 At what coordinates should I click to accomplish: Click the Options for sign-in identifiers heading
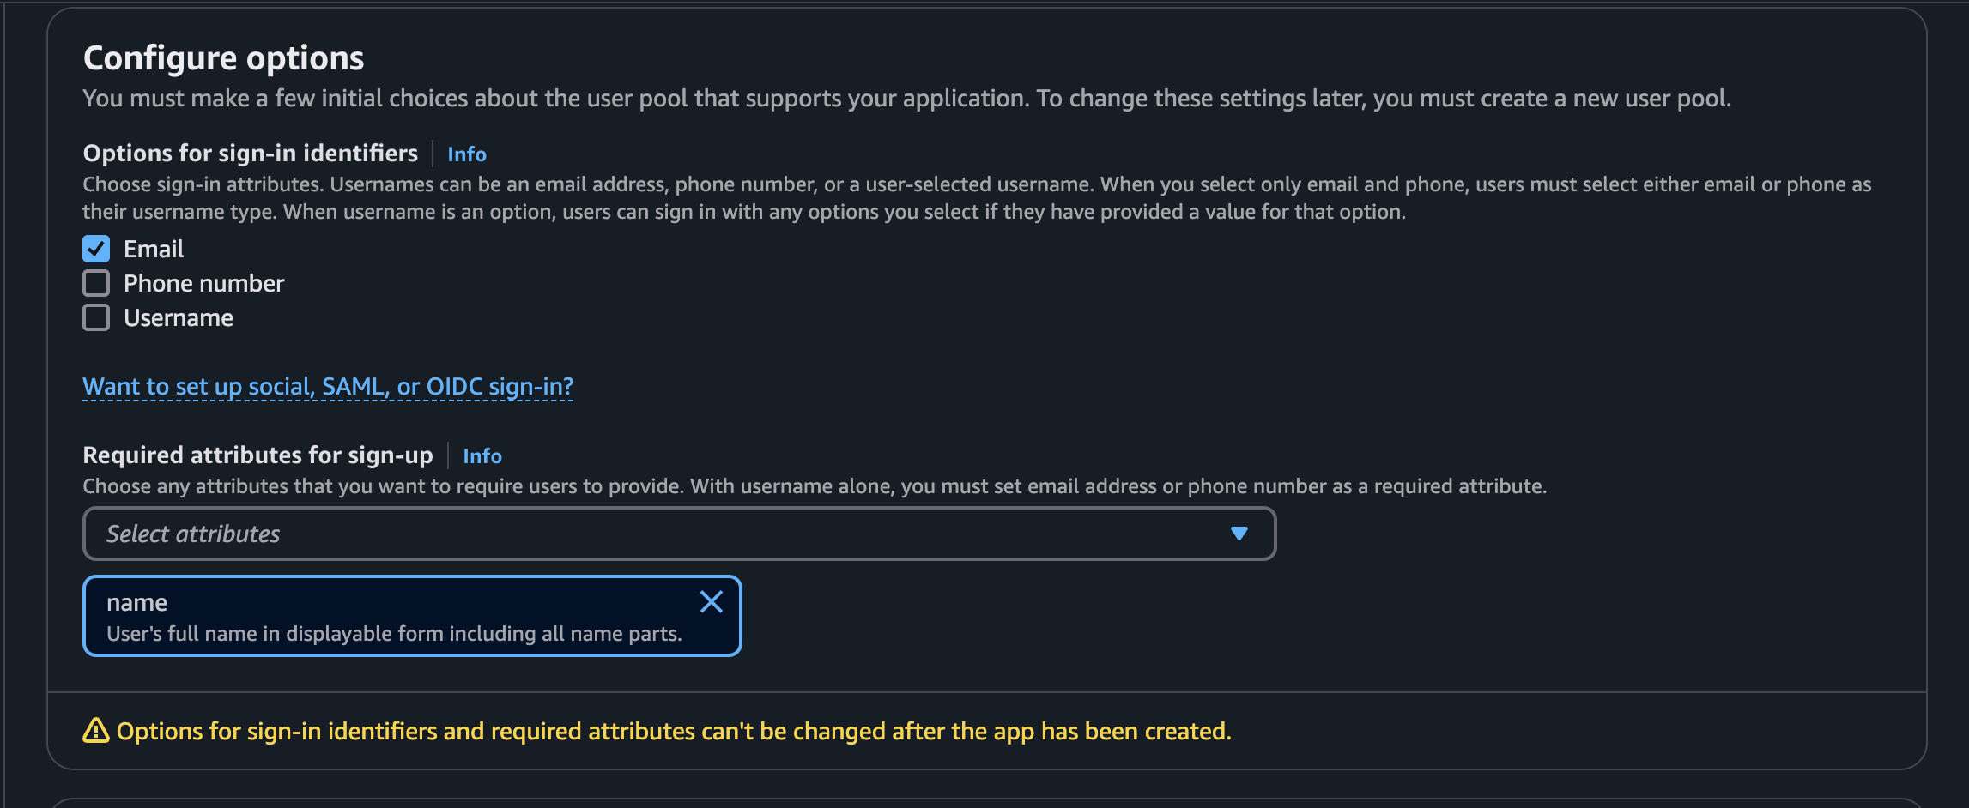[x=250, y=154]
